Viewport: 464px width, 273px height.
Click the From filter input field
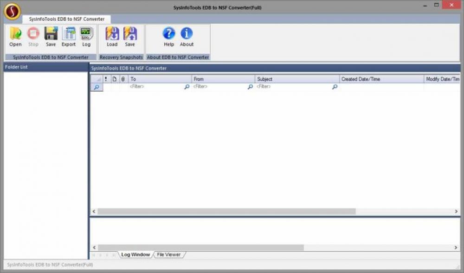pos(213,87)
